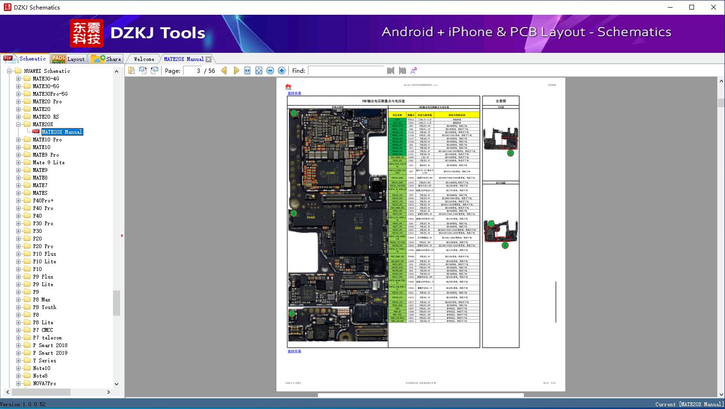
Task: Go to the next page arrow
Action: pyautogui.click(x=236, y=70)
